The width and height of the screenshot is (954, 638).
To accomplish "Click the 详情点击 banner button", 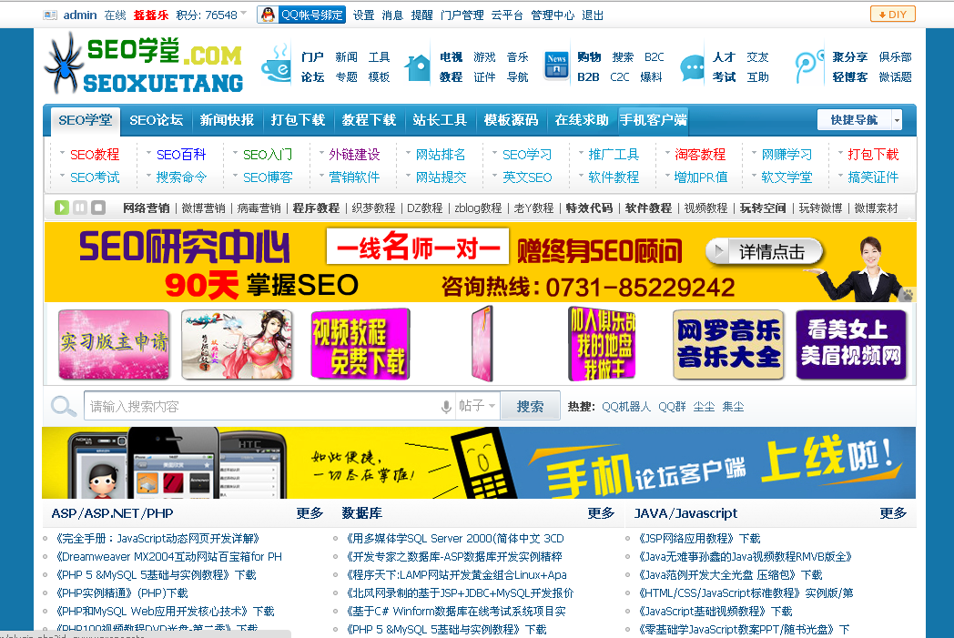I will [765, 251].
